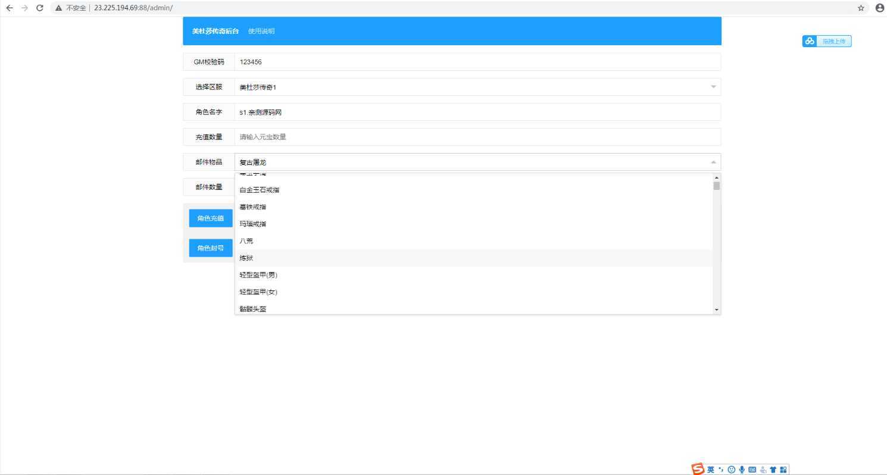Click the voice input microphone icon

tap(742, 470)
